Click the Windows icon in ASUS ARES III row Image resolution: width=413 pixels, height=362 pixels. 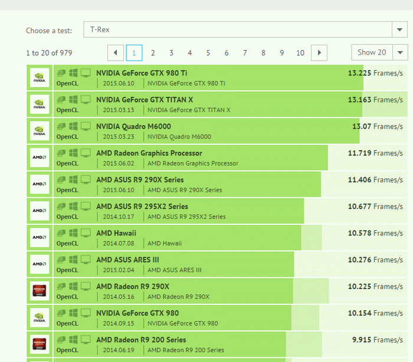click(73, 260)
